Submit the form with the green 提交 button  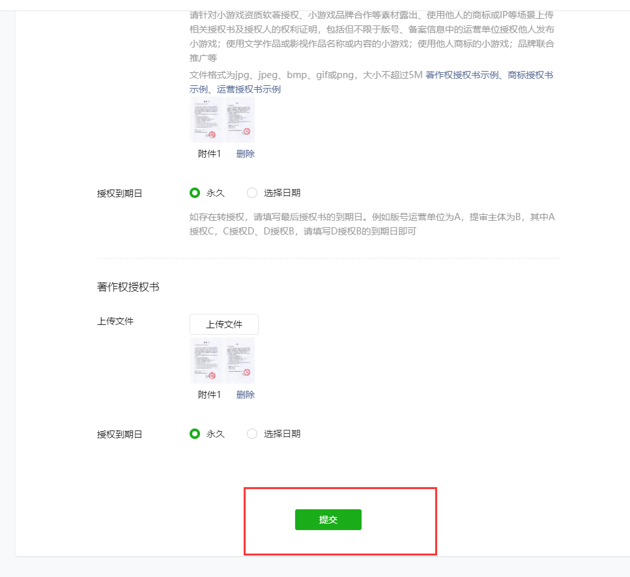click(328, 520)
